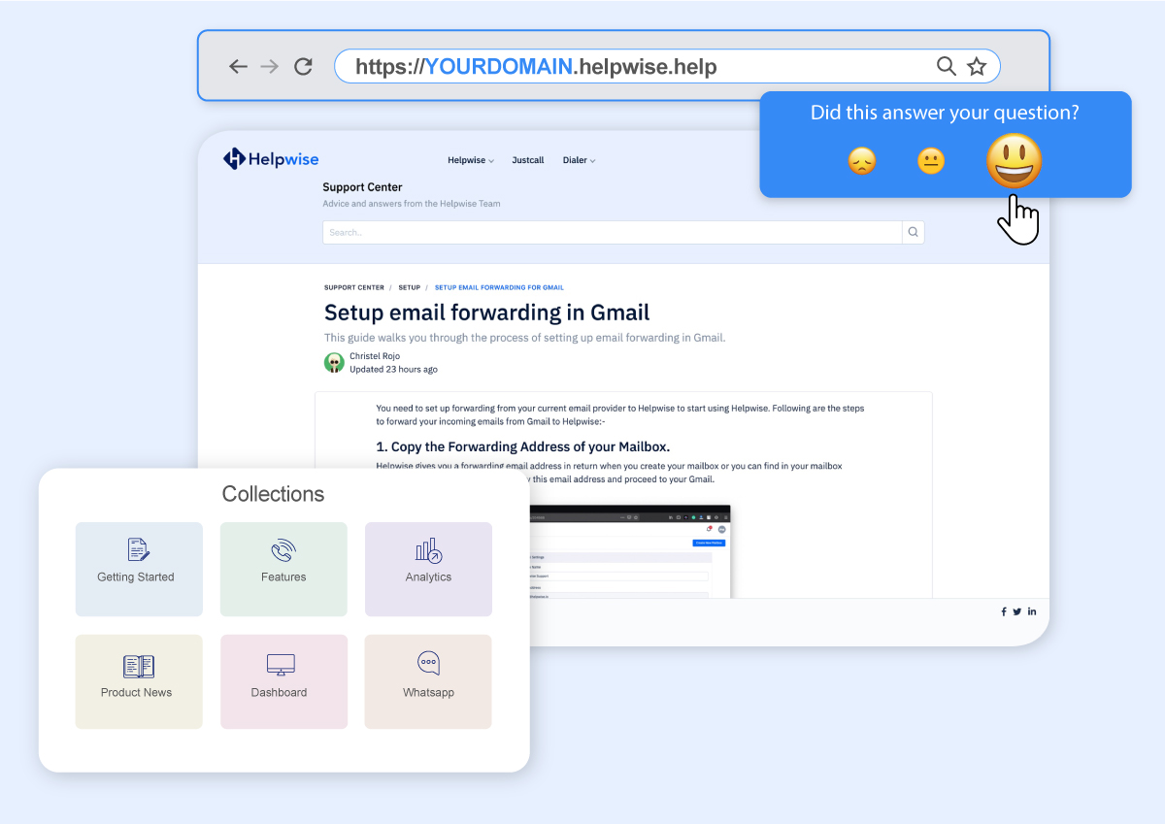Image resolution: width=1165 pixels, height=824 pixels.
Task: Open the Analytics collection card
Action: pos(428,569)
